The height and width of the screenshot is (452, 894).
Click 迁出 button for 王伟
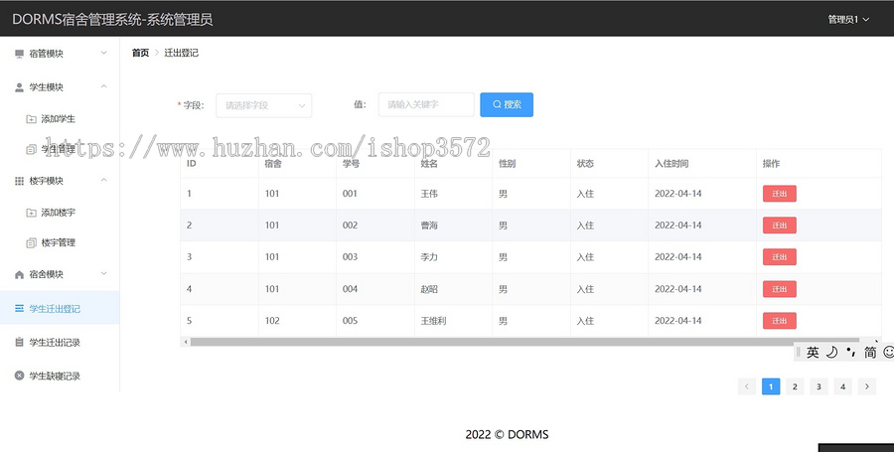click(x=780, y=194)
